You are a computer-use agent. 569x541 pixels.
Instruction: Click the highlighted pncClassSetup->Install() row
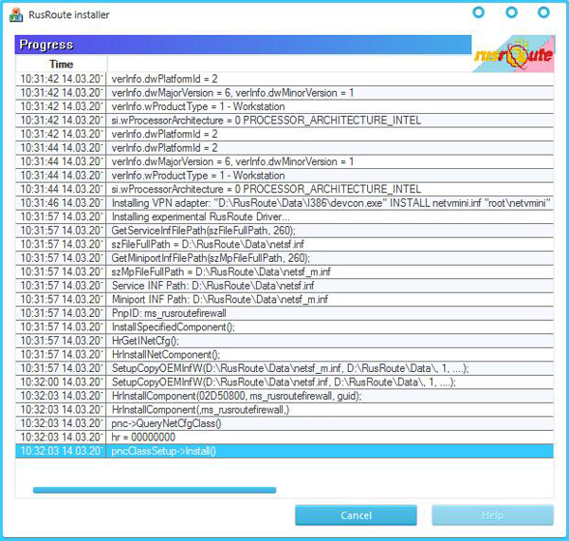pyautogui.click(x=284, y=451)
